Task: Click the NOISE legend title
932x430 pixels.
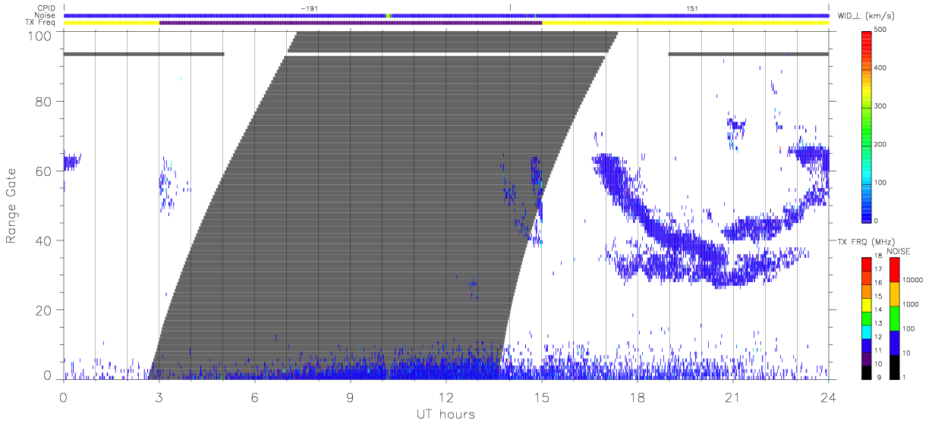Action: click(x=899, y=251)
